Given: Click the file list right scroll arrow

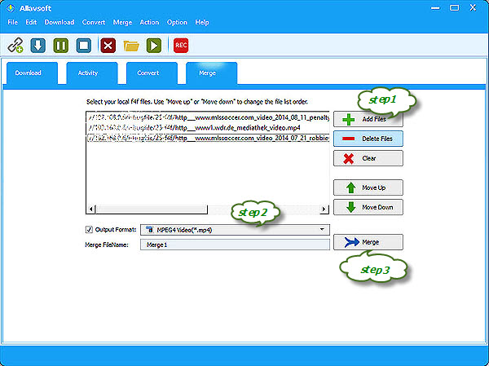Looking at the screenshot, I should (324, 209).
